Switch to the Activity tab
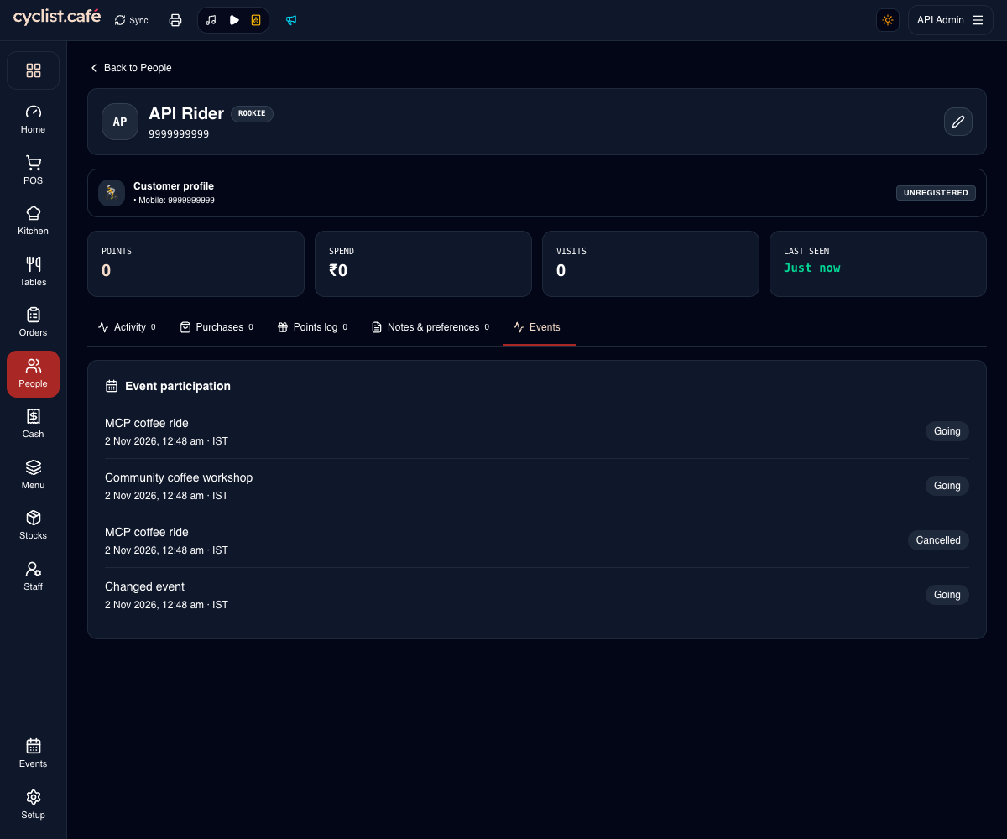Viewport: 1007px width, 839px height. coord(127,327)
